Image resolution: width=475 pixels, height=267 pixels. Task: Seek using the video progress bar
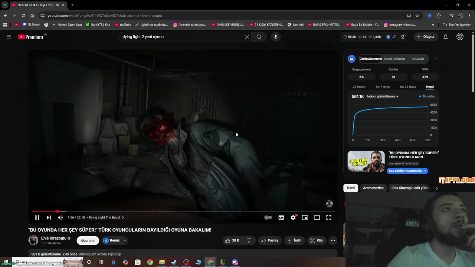pos(183,211)
